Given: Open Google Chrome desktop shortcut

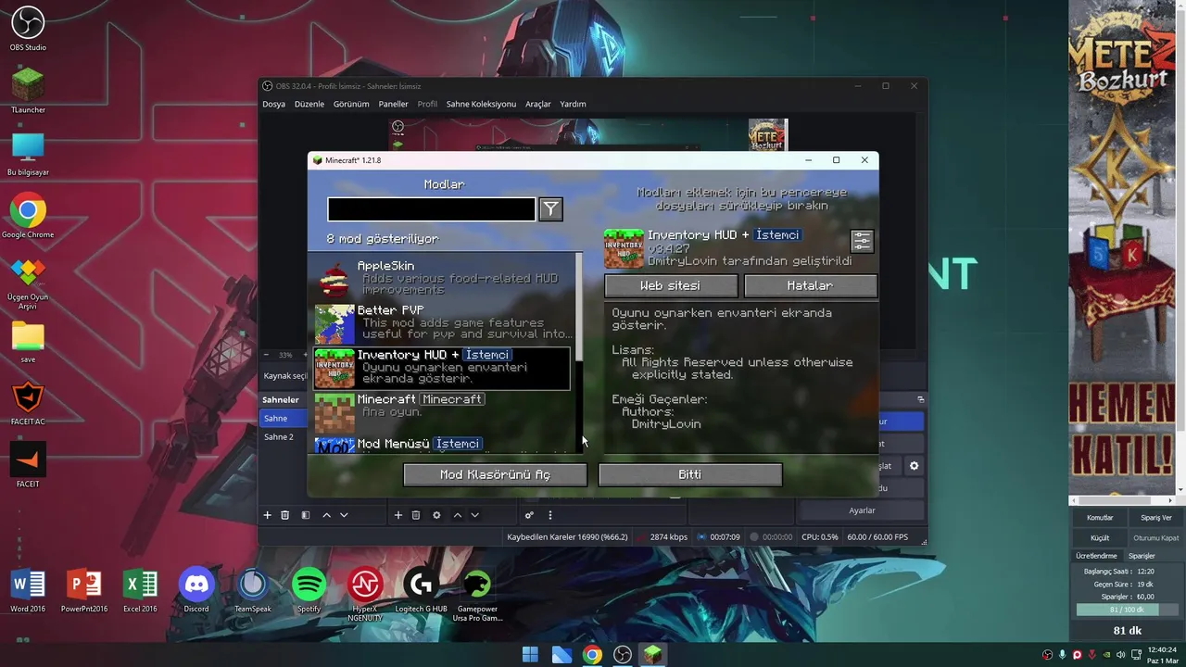Looking at the screenshot, I should pyautogui.click(x=28, y=216).
